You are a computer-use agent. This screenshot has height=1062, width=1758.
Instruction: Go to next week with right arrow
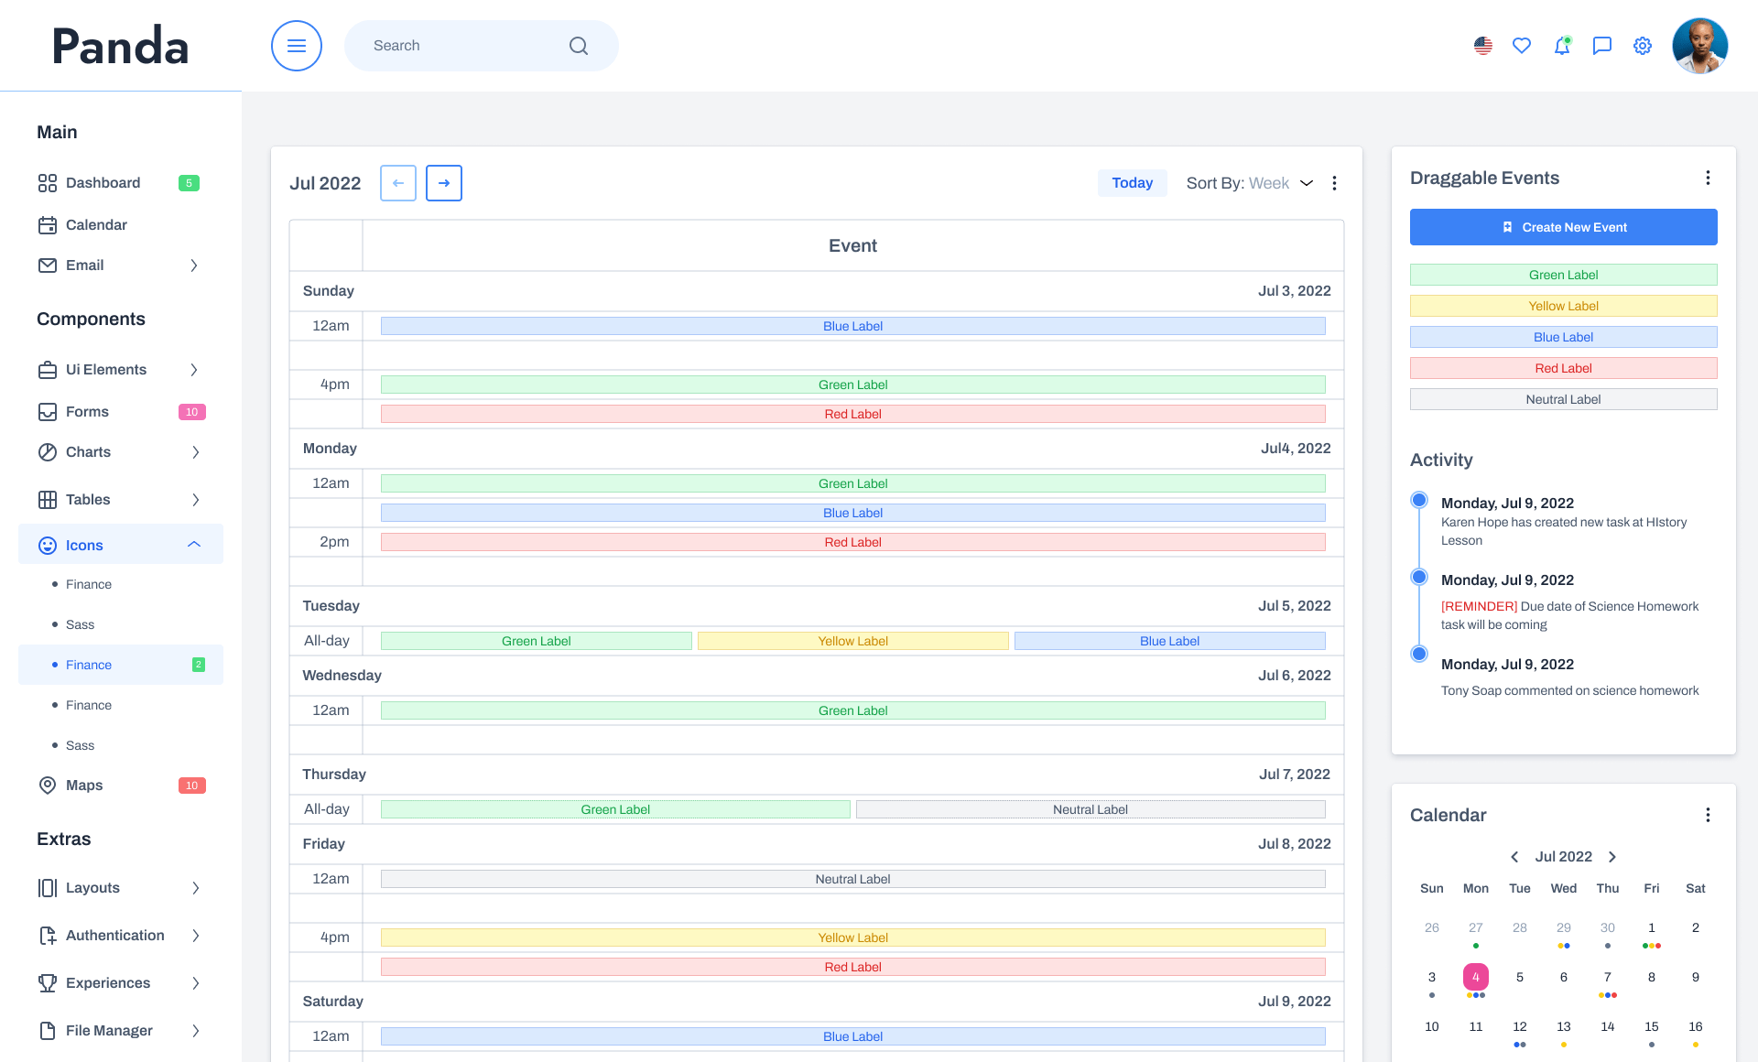[x=444, y=183]
